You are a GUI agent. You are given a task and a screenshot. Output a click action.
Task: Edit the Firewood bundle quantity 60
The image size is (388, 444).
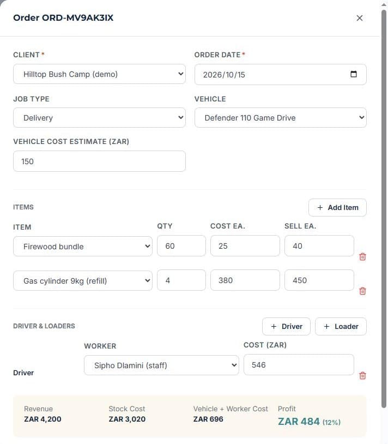[x=181, y=246]
